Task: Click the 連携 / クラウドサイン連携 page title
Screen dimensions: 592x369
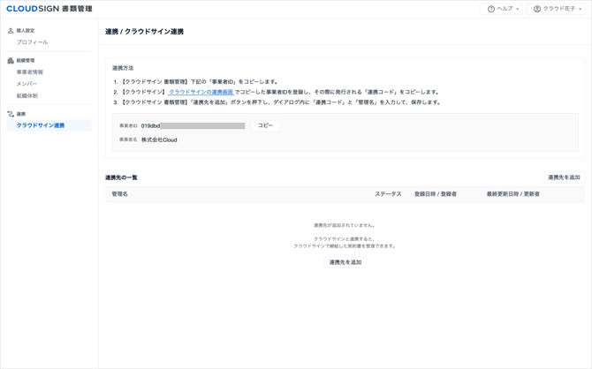Action: point(144,32)
